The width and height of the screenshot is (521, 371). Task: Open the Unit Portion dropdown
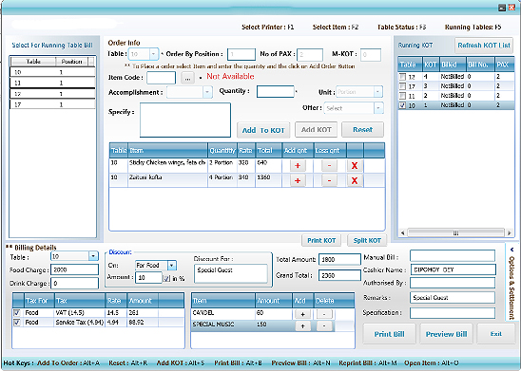(x=377, y=91)
